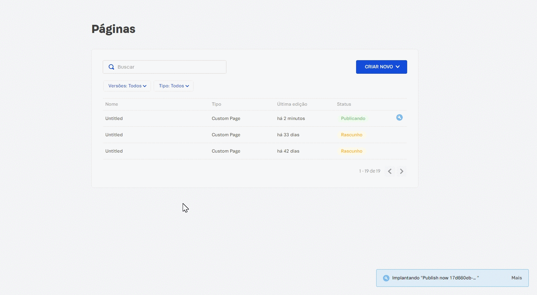
Task: Click the Status column header
Action: (x=344, y=104)
